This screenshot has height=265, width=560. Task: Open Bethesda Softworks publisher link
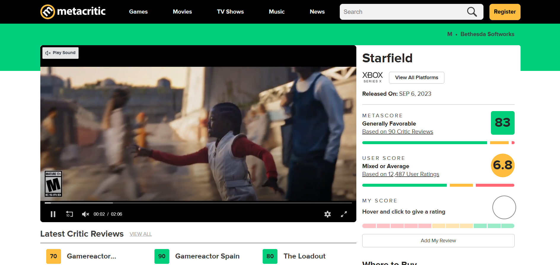[487, 34]
